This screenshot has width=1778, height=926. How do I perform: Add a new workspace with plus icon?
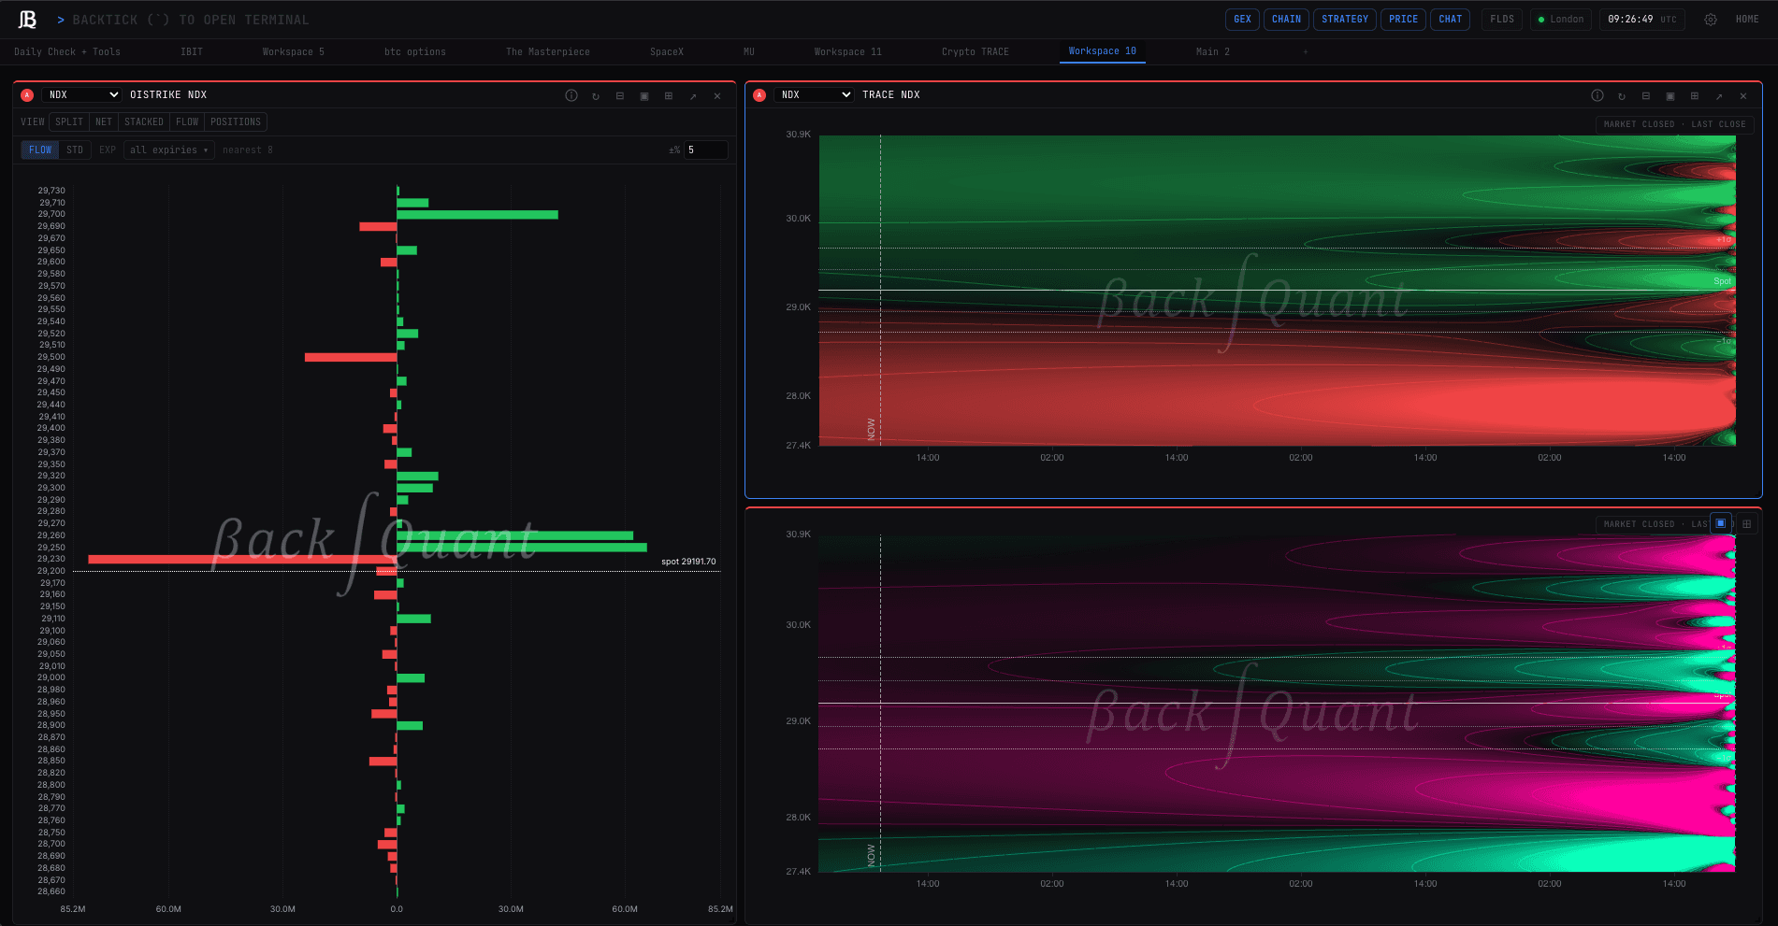[x=1306, y=52]
